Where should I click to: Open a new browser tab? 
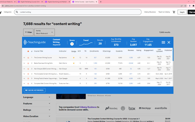click(x=101, y=2)
